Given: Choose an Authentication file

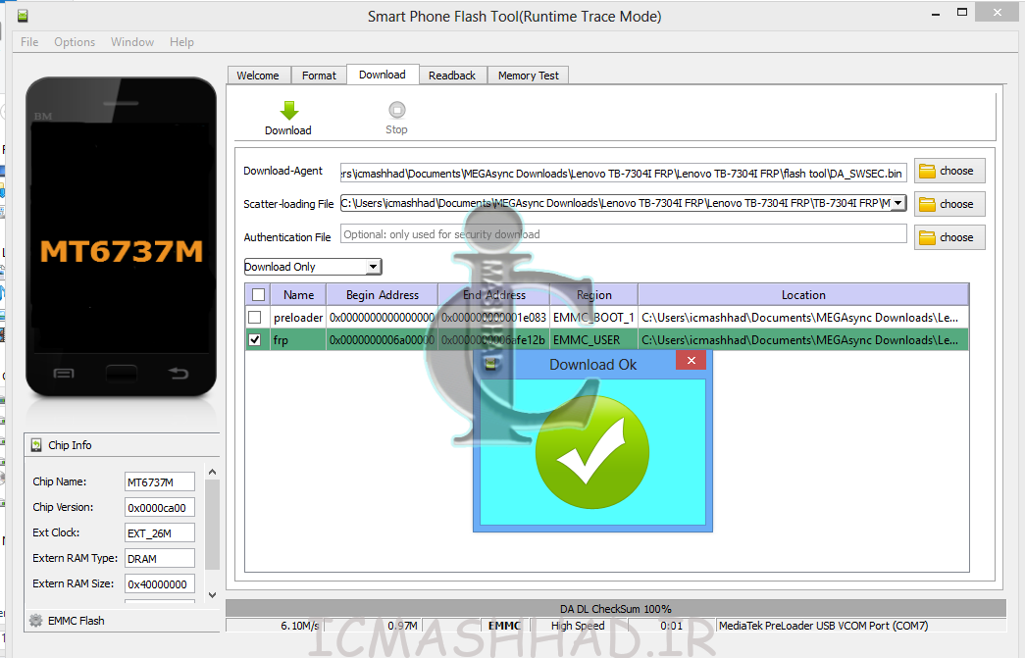Looking at the screenshot, I should tap(949, 238).
